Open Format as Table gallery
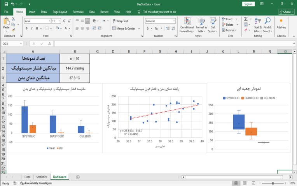297x186 pixels. pyautogui.click(x=201, y=25)
